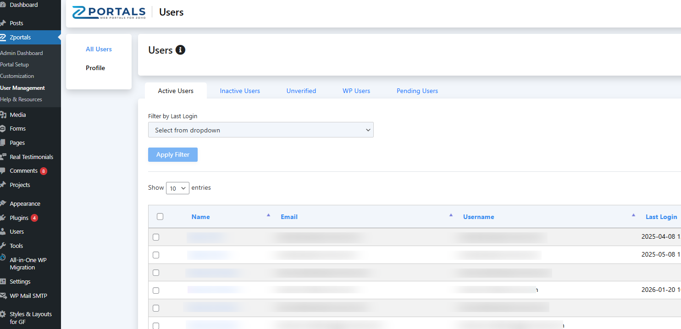Screen dimensions: 681x329
Task: Check the first user row checkbox
Action: (156, 237)
